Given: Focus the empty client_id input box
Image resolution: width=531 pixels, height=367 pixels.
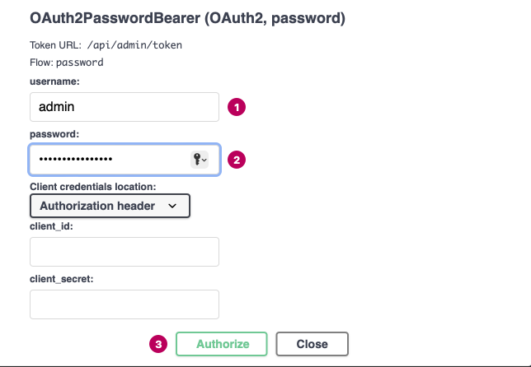Looking at the screenshot, I should pos(124,252).
